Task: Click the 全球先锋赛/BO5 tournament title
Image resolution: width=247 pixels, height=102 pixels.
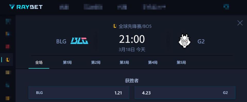Action: tap(135, 26)
